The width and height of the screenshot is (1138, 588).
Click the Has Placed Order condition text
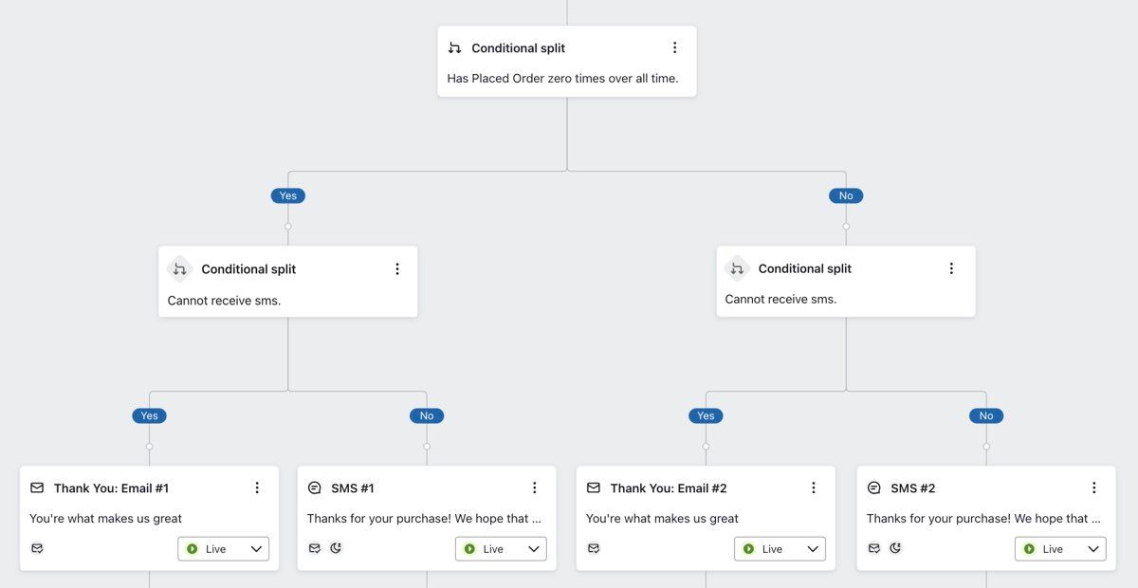(x=566, y=78)
